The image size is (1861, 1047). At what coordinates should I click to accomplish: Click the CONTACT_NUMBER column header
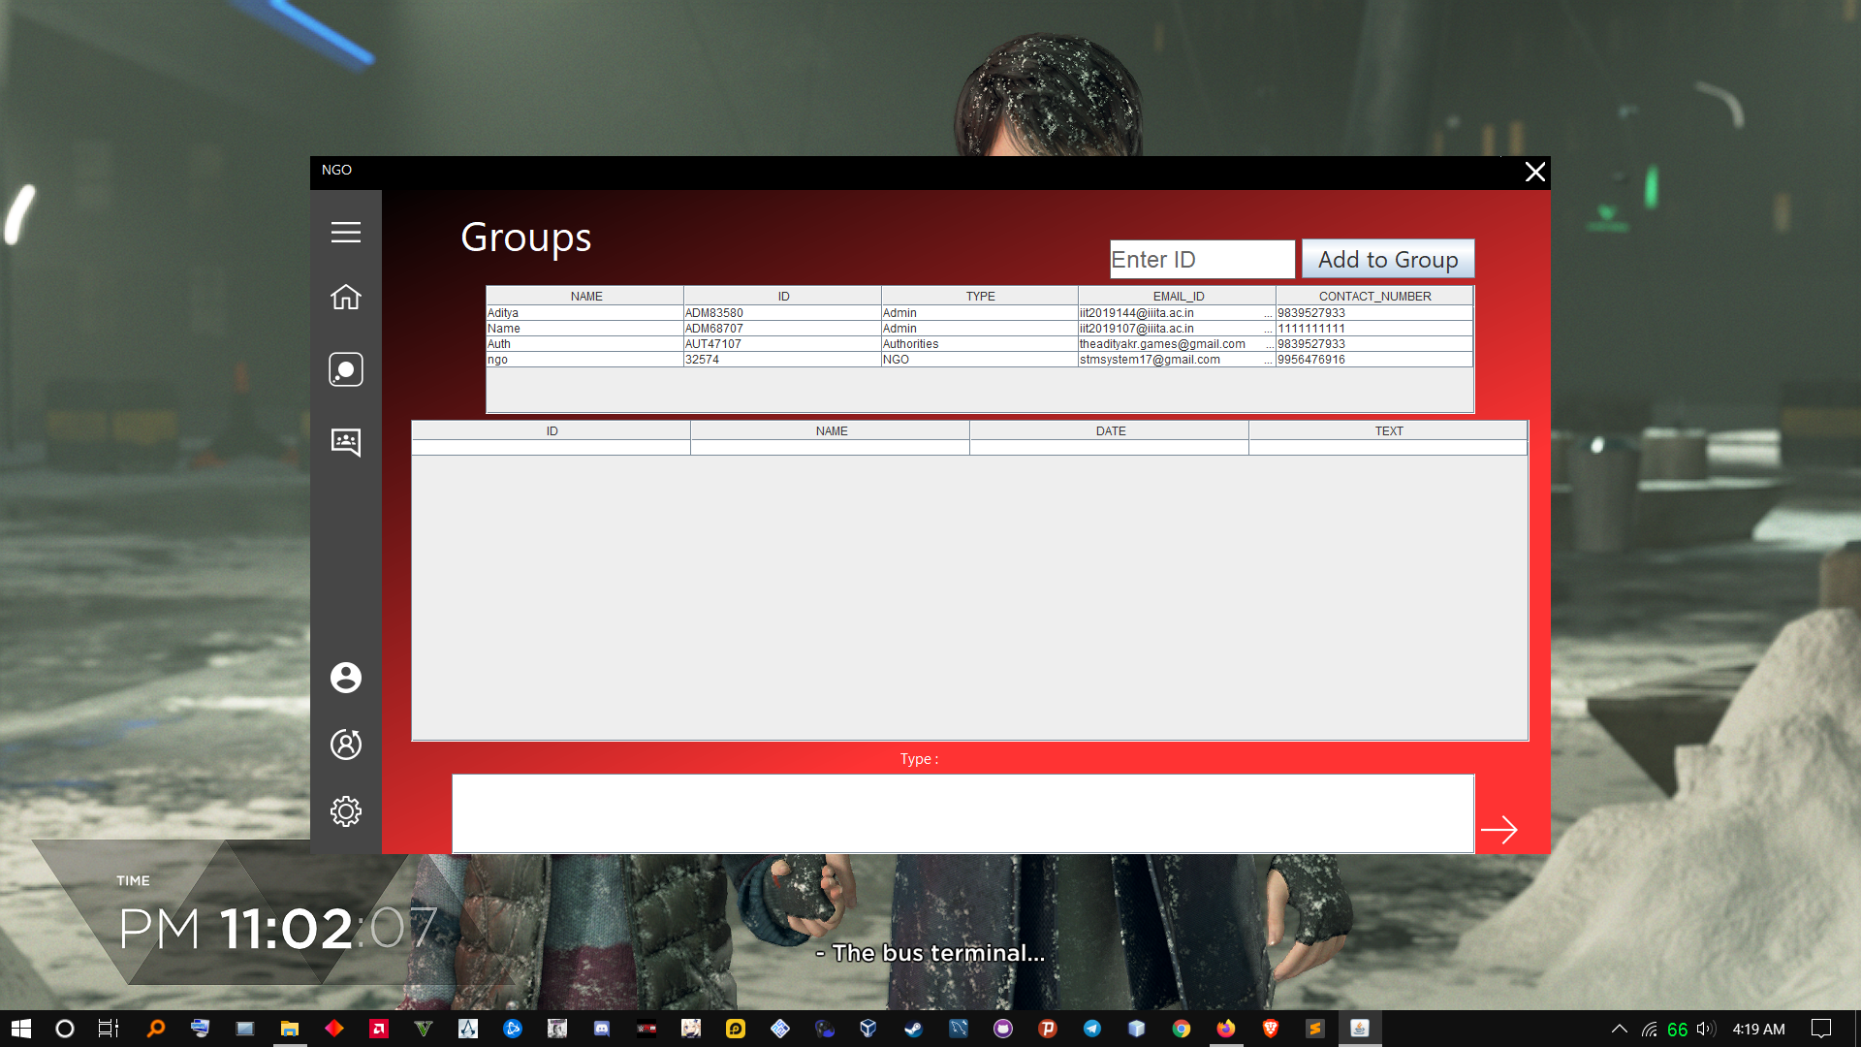click(1373, 297)
